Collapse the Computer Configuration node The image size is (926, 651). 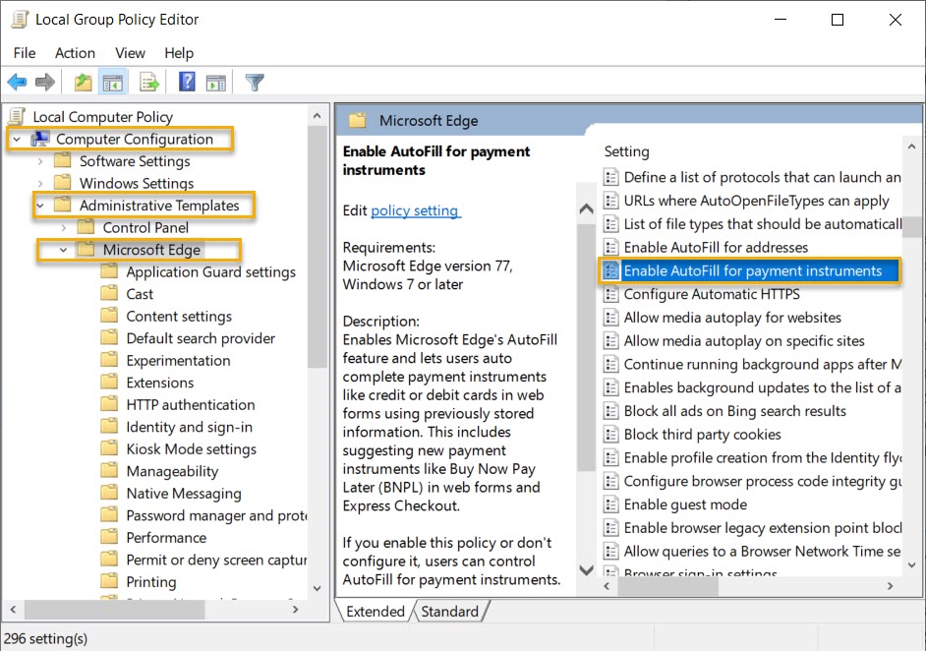[15, 140]
